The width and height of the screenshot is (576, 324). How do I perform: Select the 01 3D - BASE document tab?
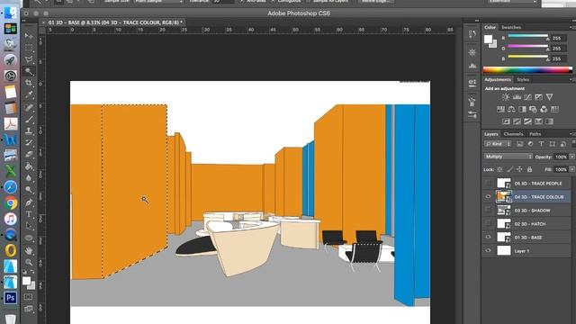point(115,22)
